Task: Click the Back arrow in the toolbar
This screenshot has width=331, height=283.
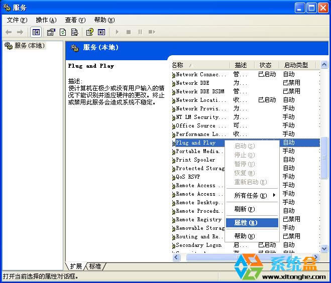Action: click(9, 32)
